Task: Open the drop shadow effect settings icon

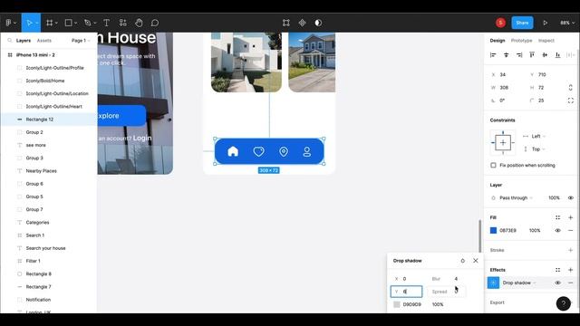Action: coord(493,283)
